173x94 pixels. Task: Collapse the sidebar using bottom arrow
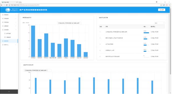pyautogui.click(x=9, y=91)
